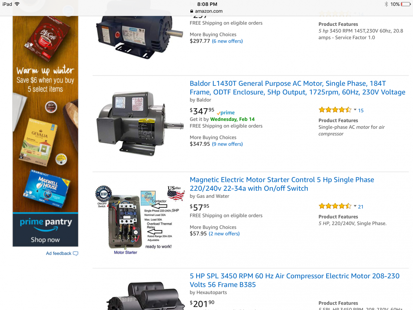Tap the lock icon beside amazon.com
Viewport: 413px width, 310px height.
point(192,11)
